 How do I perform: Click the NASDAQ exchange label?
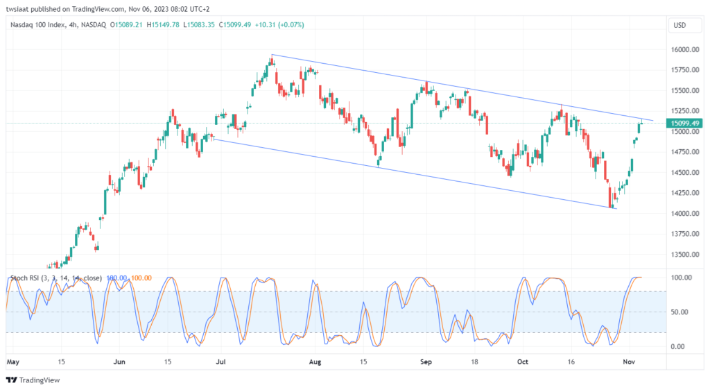click(94, 25)
